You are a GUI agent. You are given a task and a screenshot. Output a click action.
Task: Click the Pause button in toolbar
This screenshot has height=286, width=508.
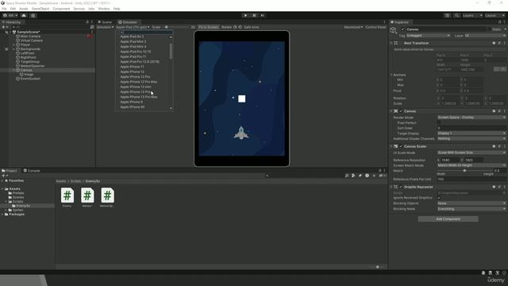point(254,15)
